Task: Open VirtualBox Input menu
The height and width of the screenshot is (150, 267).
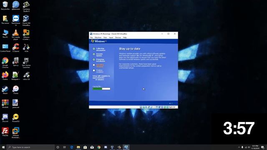Action: pos(111,37)
